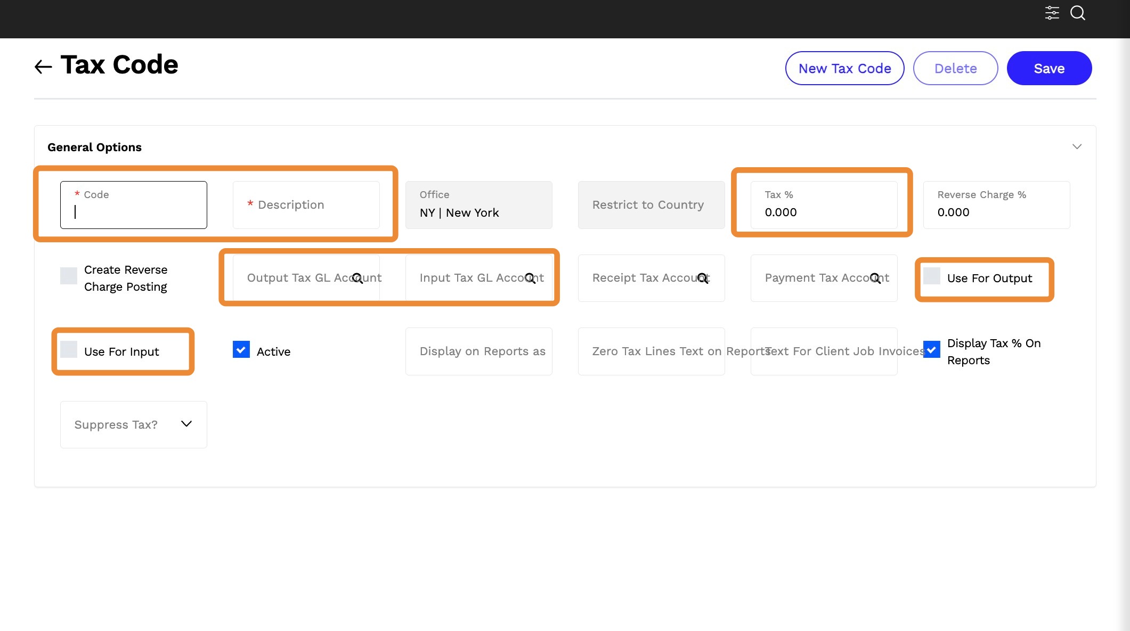Open the Suppress Tax? dropdown

click(133, 424)
